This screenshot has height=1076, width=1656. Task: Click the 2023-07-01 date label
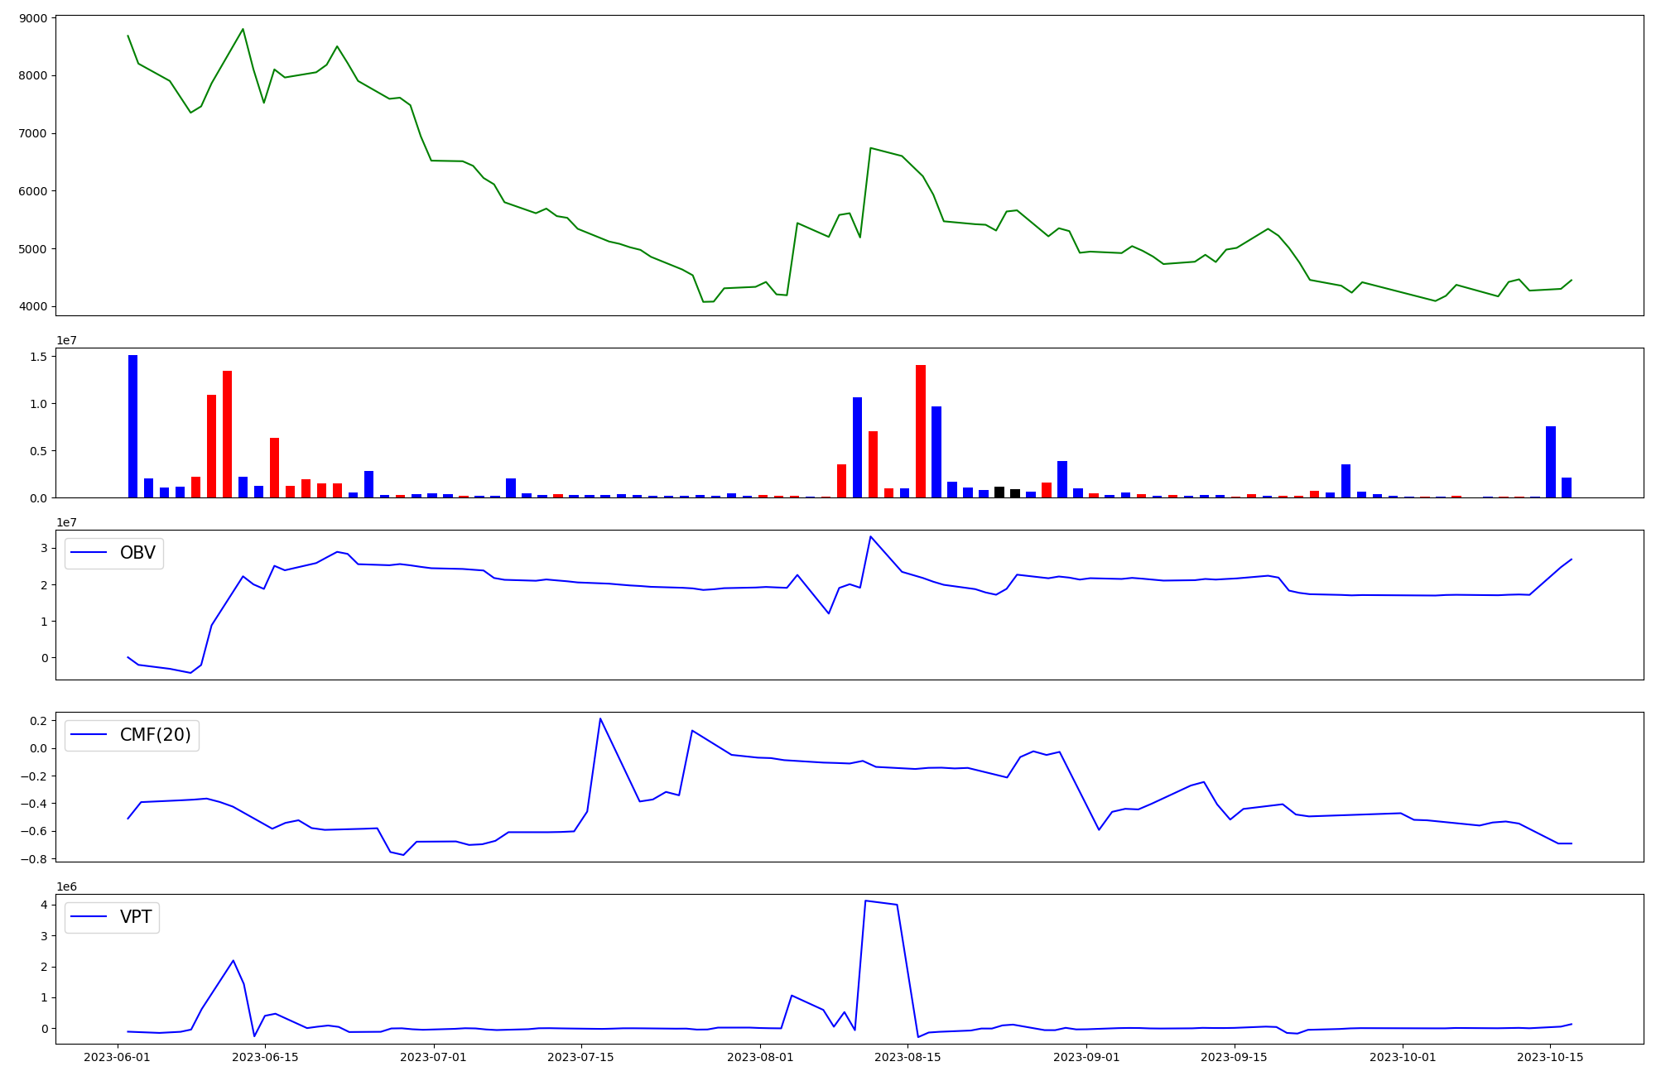(x=433, y=1057)
